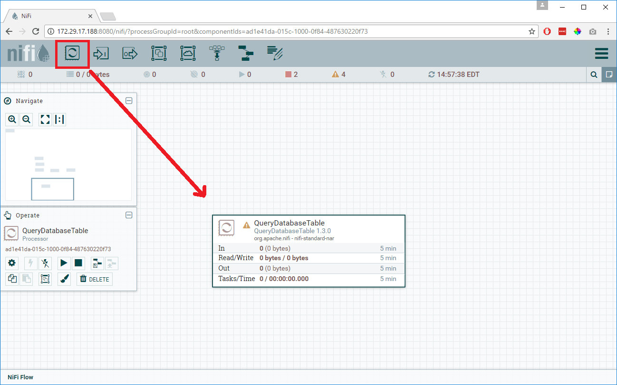Image resolution: width=617 pixels, height=385 pixels.
Task: Open the global hamburger menu
Action: click(601, 54)
